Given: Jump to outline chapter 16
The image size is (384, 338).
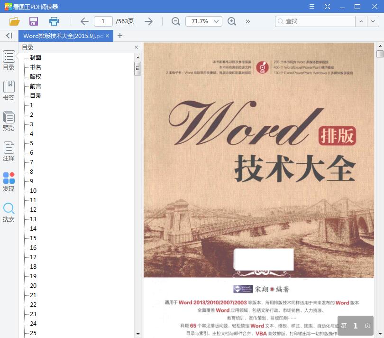Looking at the screenshot, I should (33, 248).
